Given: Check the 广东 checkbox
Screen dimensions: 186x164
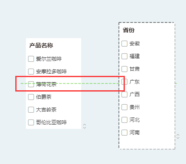Looking at the screenshot, I should coord(124,82).
